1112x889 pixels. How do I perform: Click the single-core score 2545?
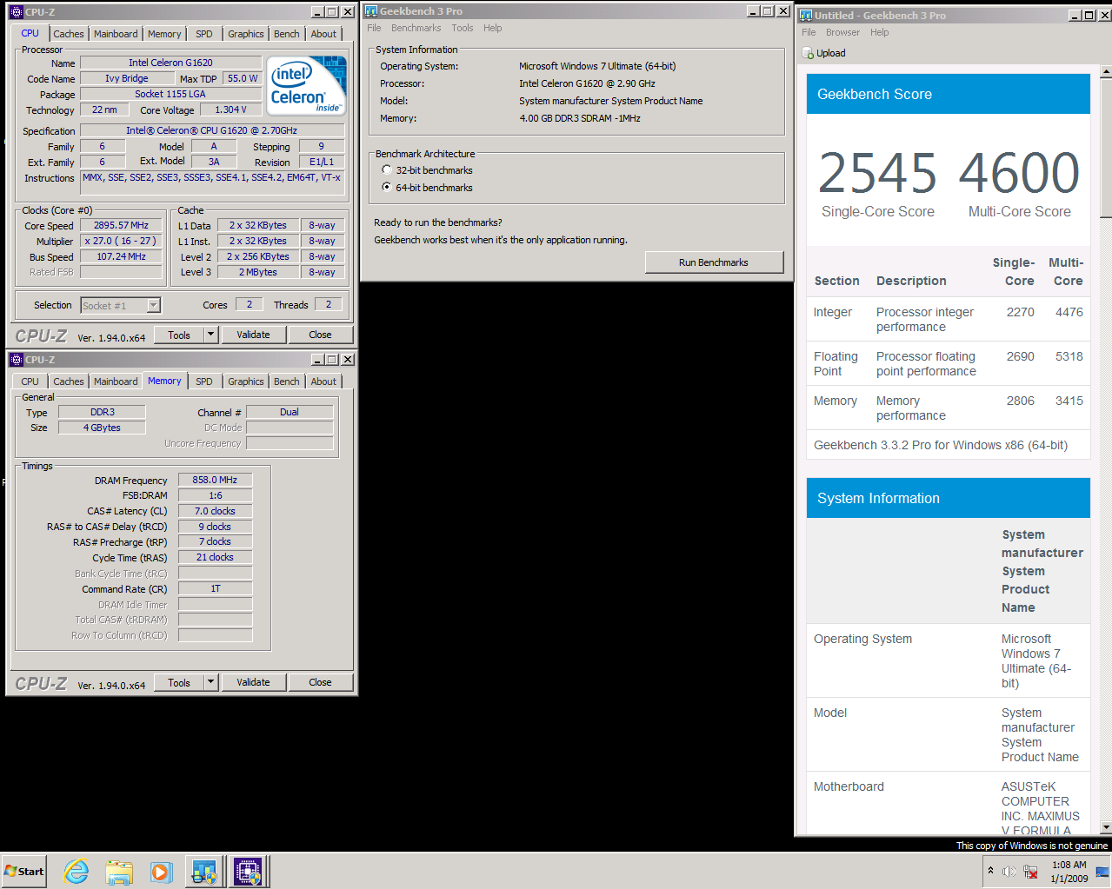point(878,172)
